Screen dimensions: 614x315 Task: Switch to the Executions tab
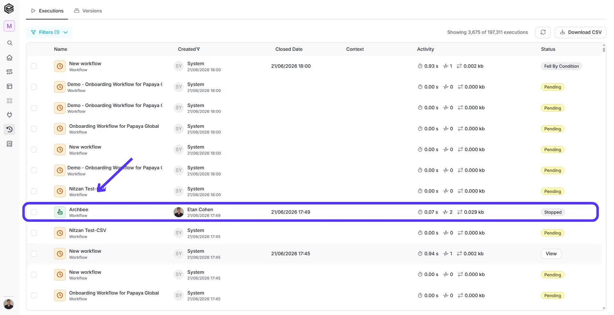pos(47,11)
